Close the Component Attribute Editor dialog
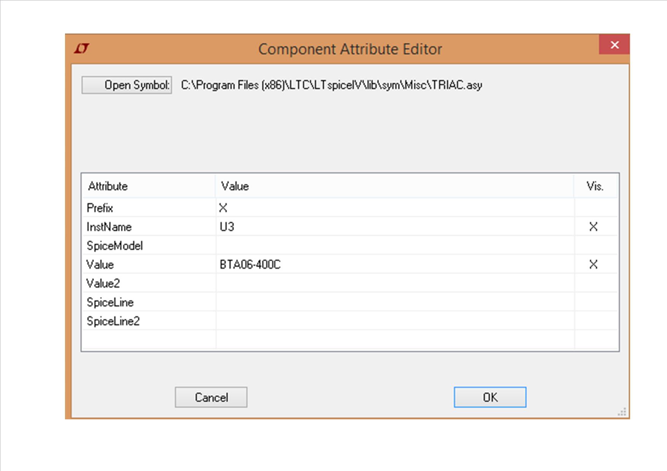 [x=614, y=45]
